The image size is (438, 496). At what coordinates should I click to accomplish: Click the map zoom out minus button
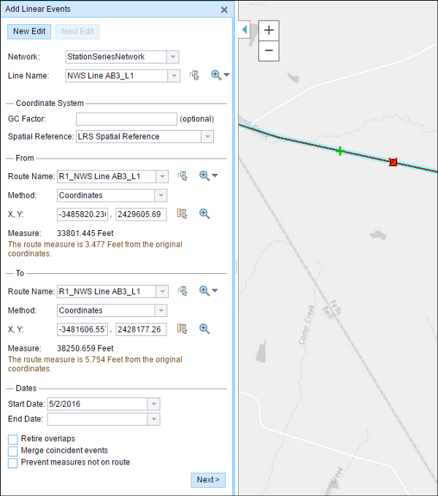click(x=269, y=50)
